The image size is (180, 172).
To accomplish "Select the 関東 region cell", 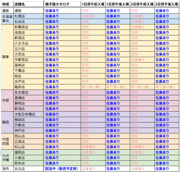I will [x=7, y=57].
